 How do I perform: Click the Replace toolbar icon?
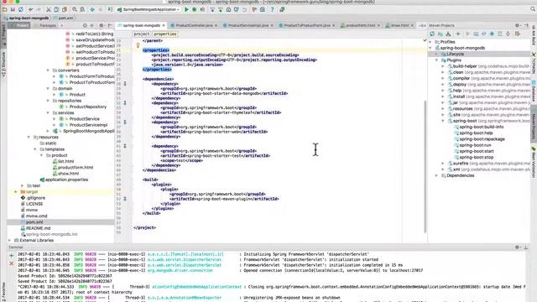(x=82, y=9)
